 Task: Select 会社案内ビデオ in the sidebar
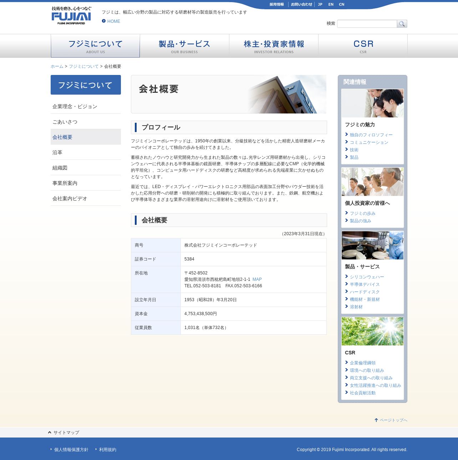(x=86, y=198)
